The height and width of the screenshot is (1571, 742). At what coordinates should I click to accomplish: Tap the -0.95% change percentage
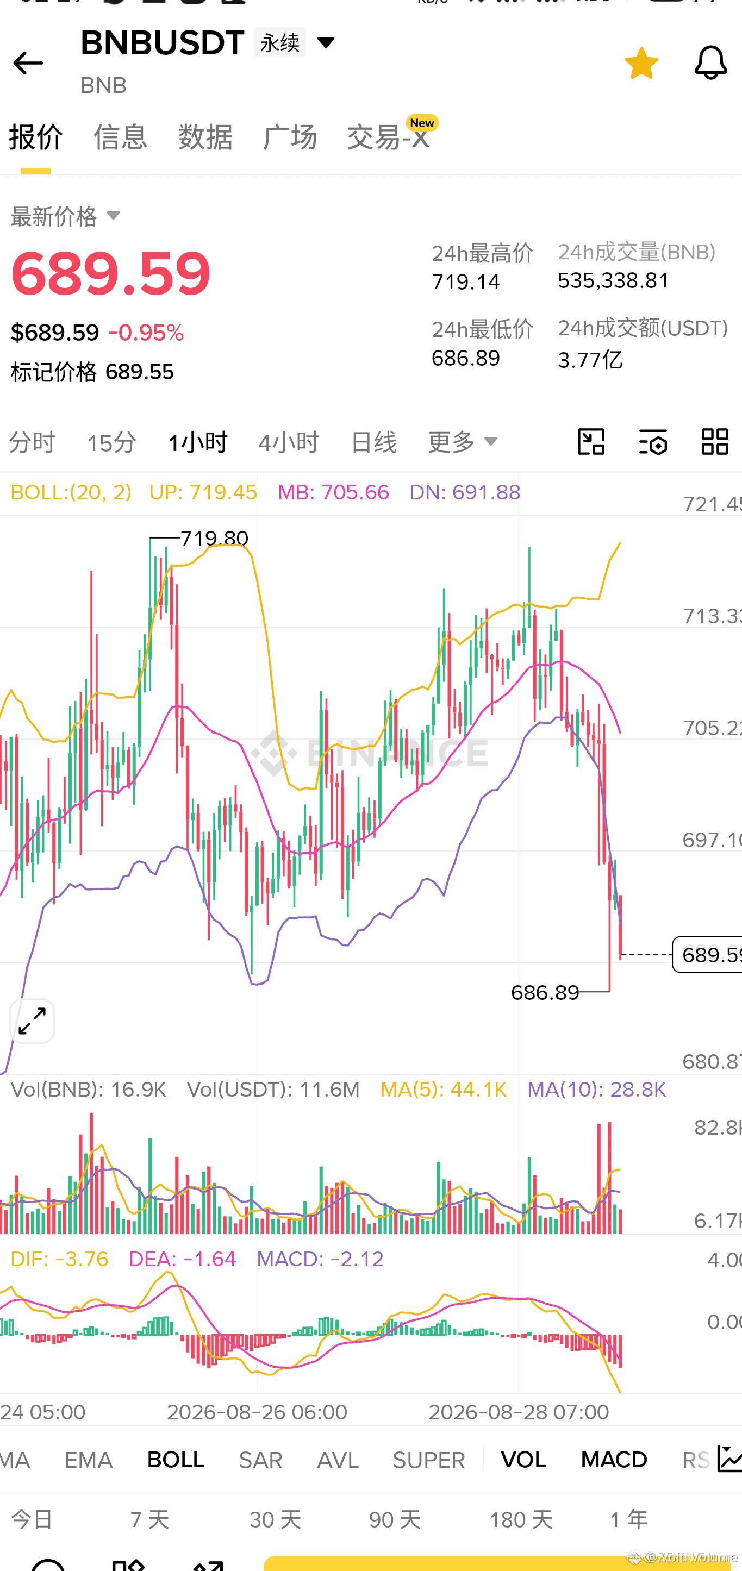[146, 333]
